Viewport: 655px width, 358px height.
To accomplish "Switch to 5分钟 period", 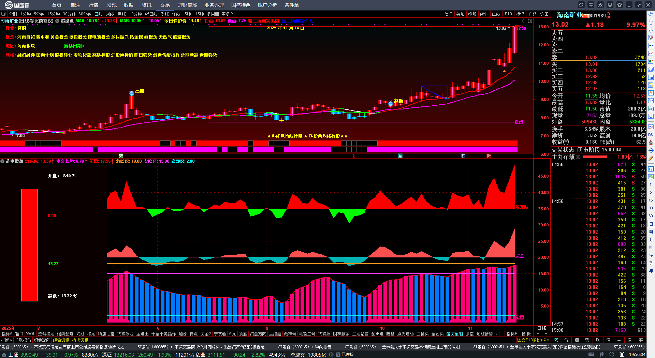I will pos(39,14).
